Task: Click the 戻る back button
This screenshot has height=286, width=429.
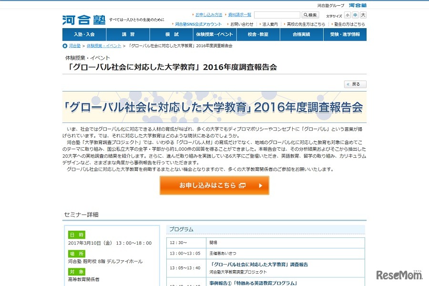Action: click(355, 84)
